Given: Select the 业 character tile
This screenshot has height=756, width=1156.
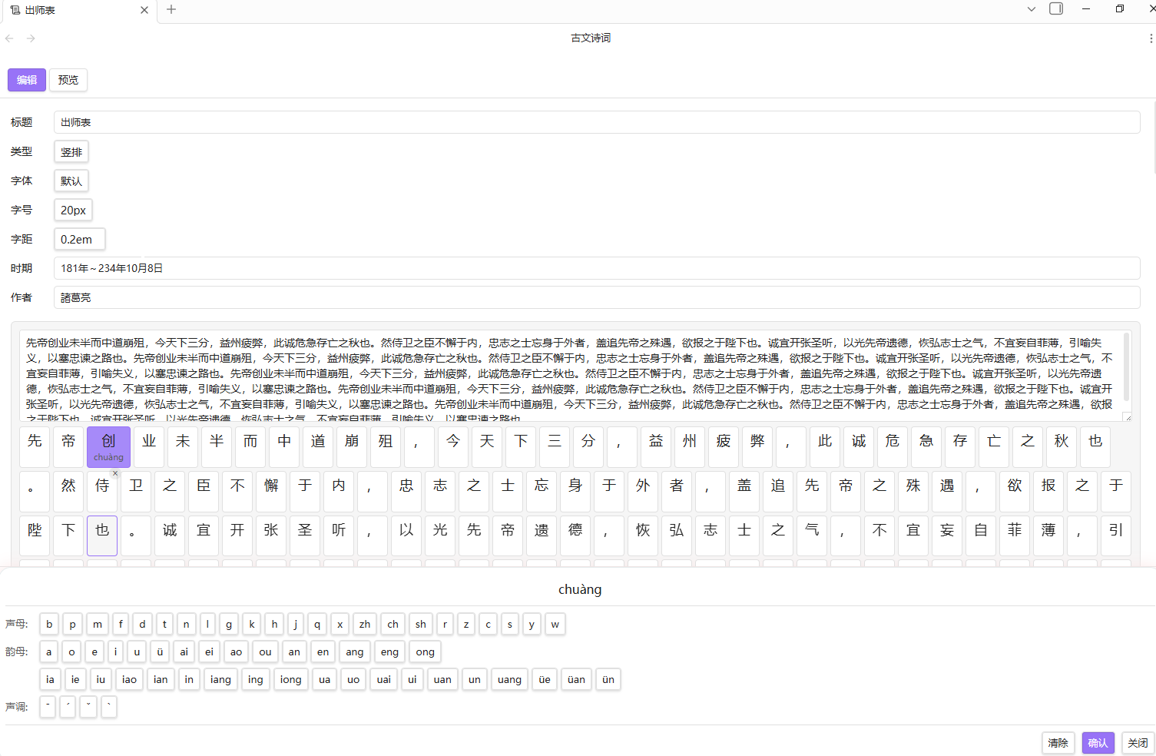Looking at the screenshot, I should (149, 446).
